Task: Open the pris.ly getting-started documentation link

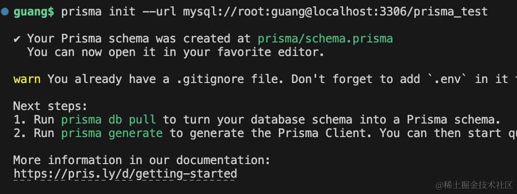Action: pos(125,173)
